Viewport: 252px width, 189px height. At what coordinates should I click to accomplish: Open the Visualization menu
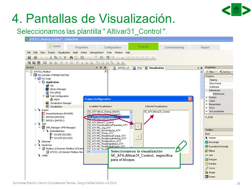(64, 52)
